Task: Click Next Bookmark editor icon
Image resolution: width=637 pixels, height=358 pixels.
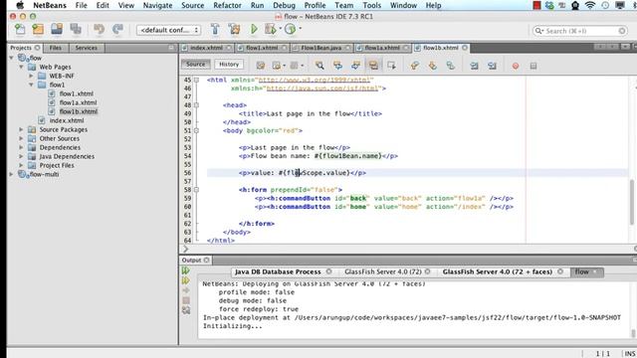Action: pyautogui.click(x=433, y=66)
